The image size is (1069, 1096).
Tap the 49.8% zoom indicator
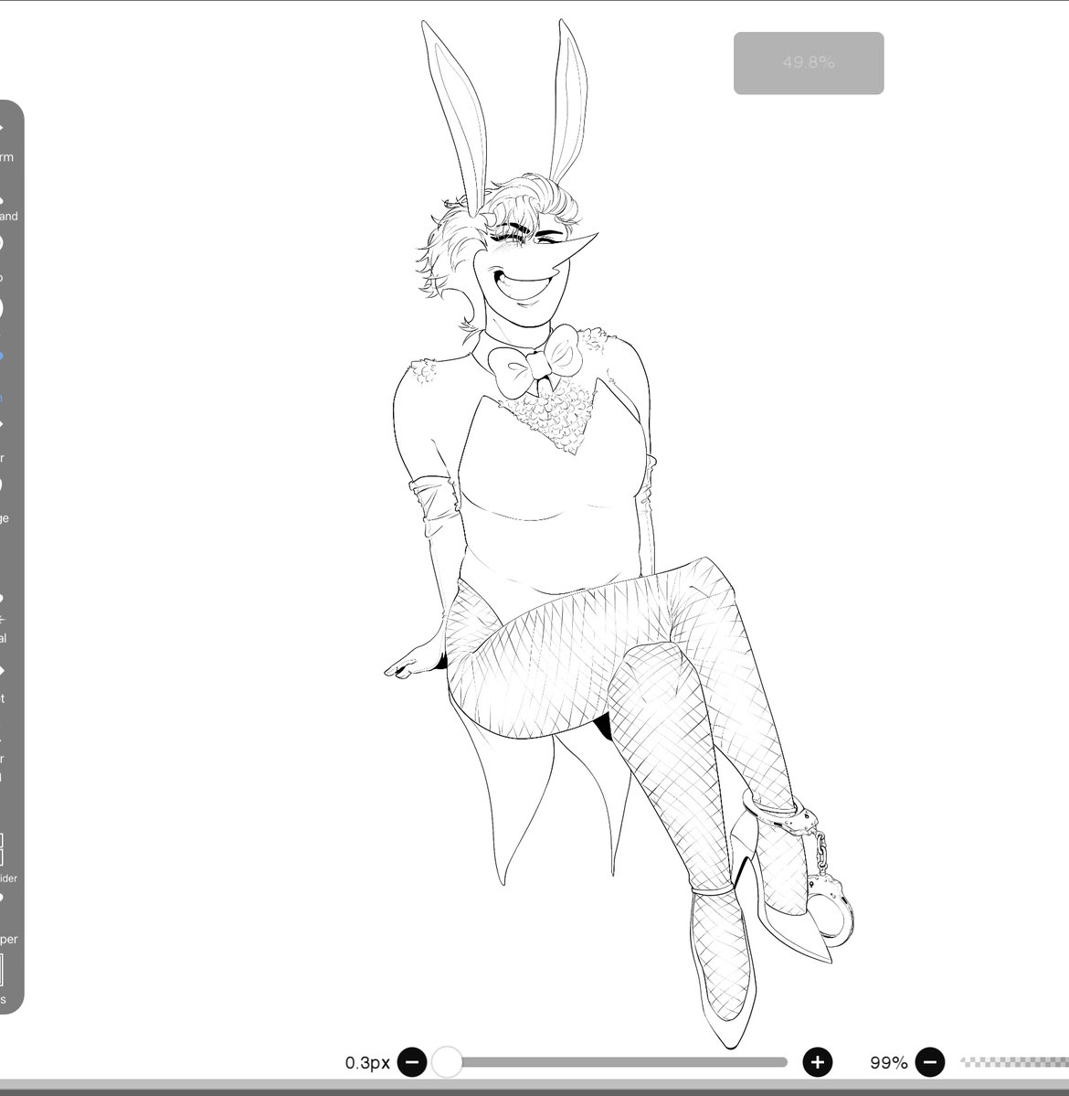(x=809, y=63)
